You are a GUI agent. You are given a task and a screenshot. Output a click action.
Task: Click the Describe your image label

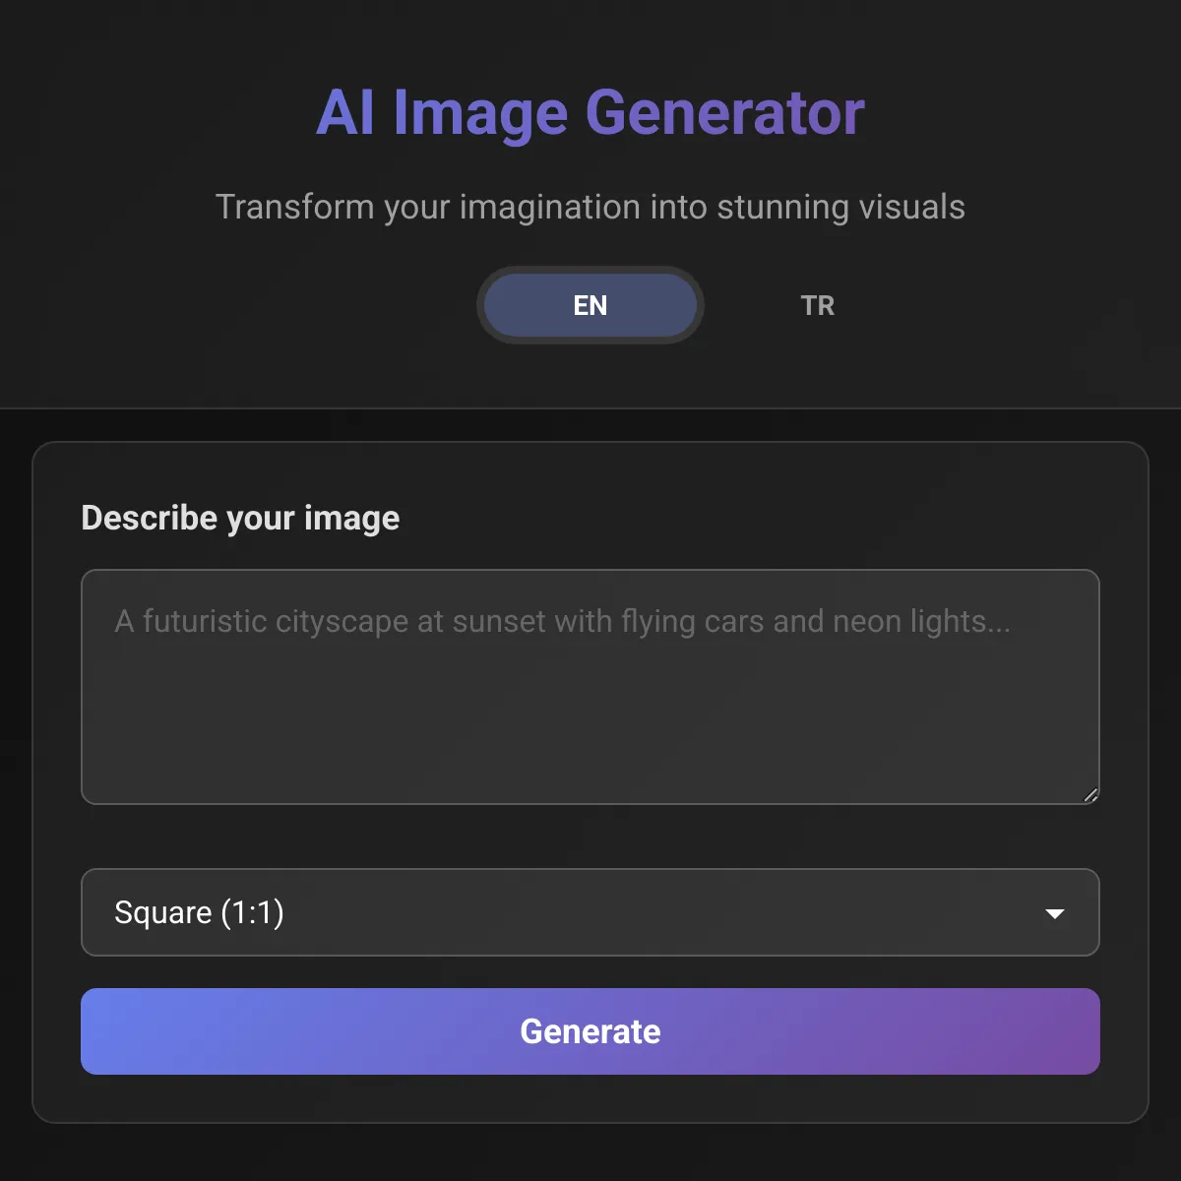tap(240, 519)
